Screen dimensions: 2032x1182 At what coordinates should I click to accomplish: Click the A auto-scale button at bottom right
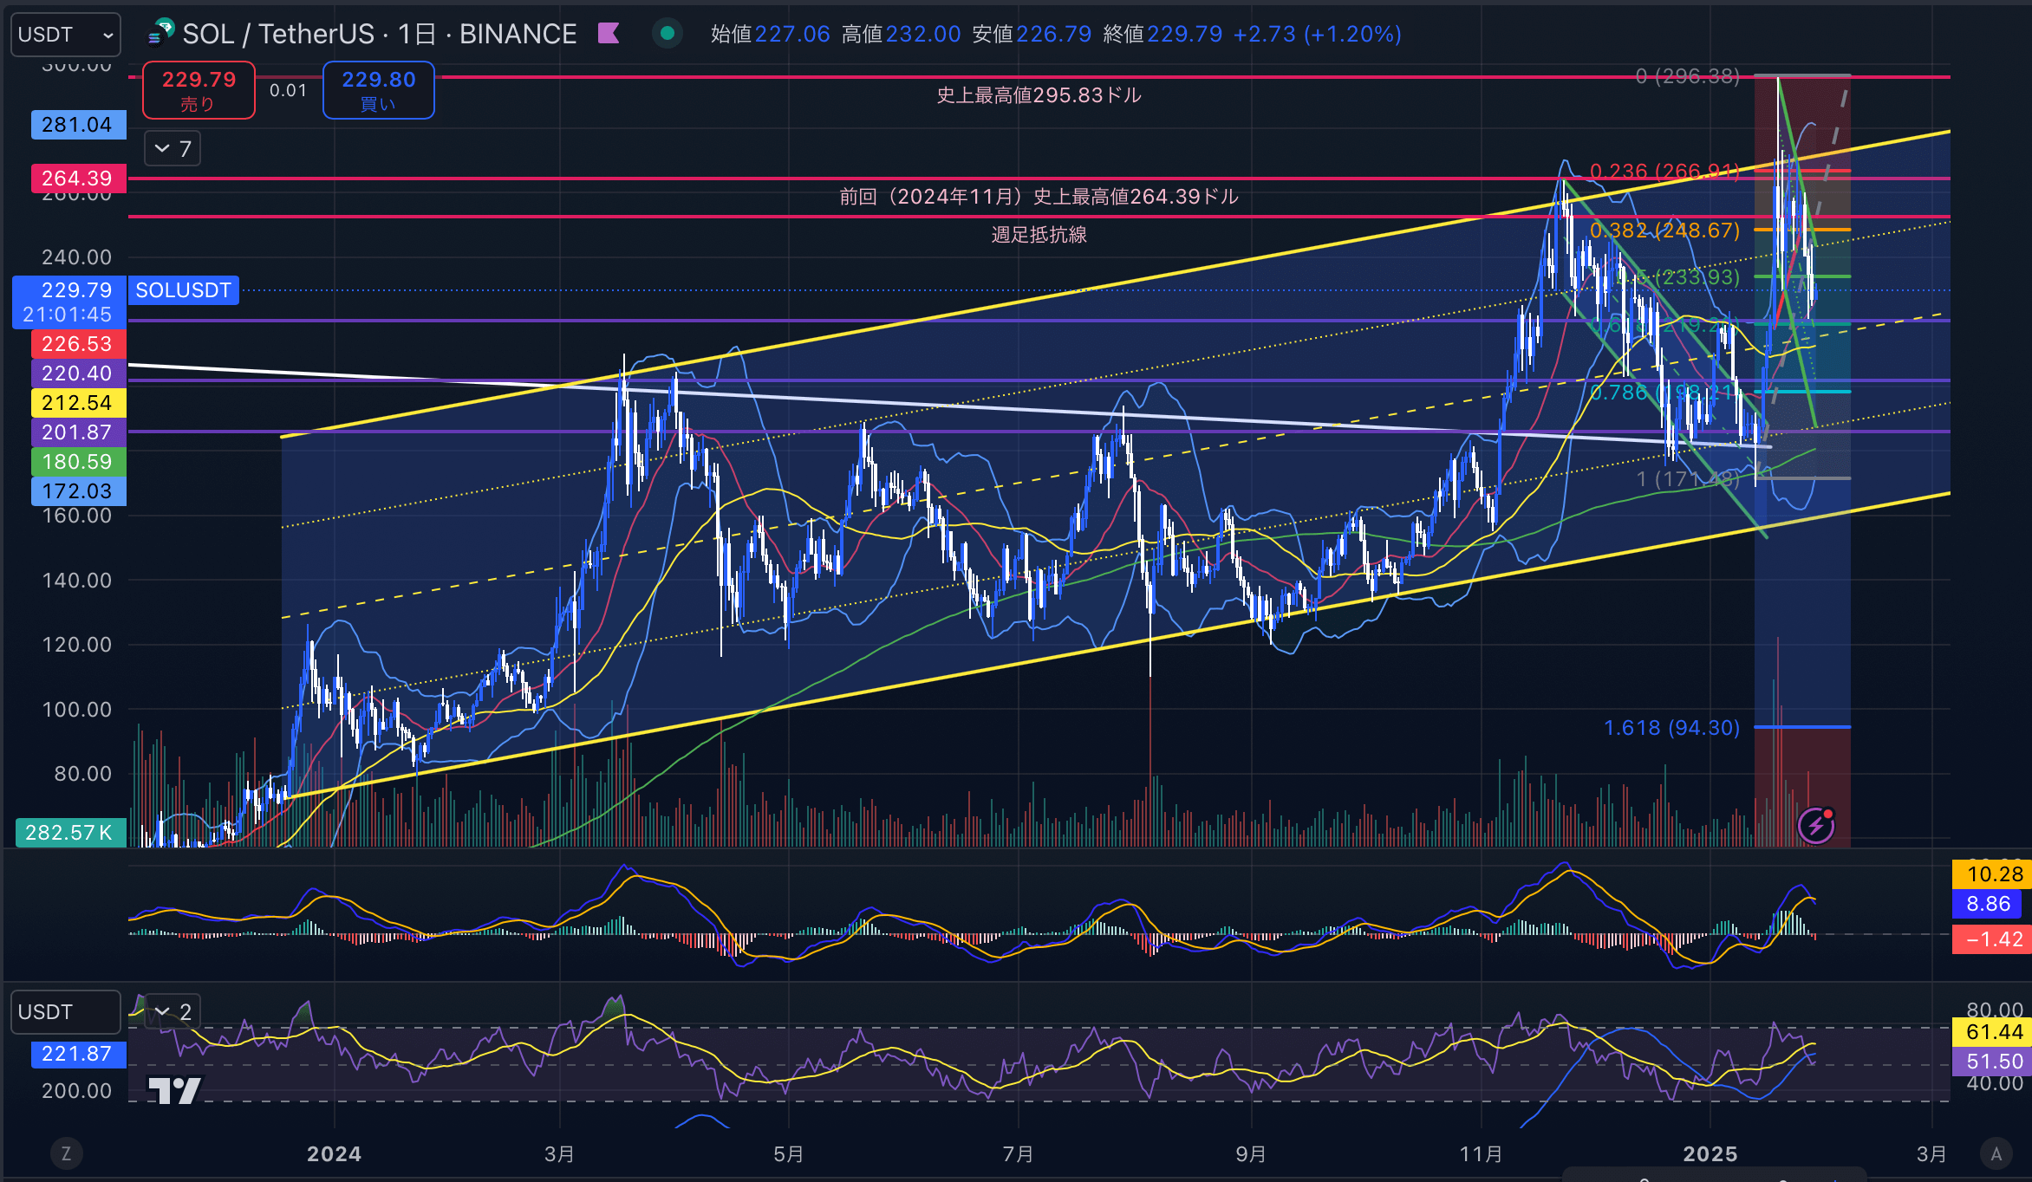click(x=1996, y=1153)
